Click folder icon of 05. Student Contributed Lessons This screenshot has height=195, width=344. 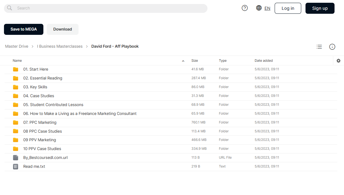16,105
